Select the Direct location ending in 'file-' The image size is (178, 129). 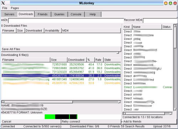pyautogui.click(x=148, y=61)
